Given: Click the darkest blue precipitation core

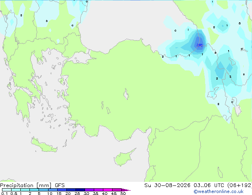Looking at the screenshot, I should click(x=199, y=45).
